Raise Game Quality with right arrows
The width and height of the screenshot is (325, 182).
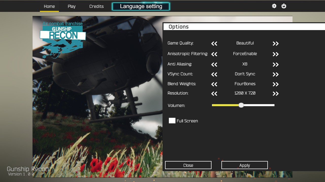click(x=275, y=44)
